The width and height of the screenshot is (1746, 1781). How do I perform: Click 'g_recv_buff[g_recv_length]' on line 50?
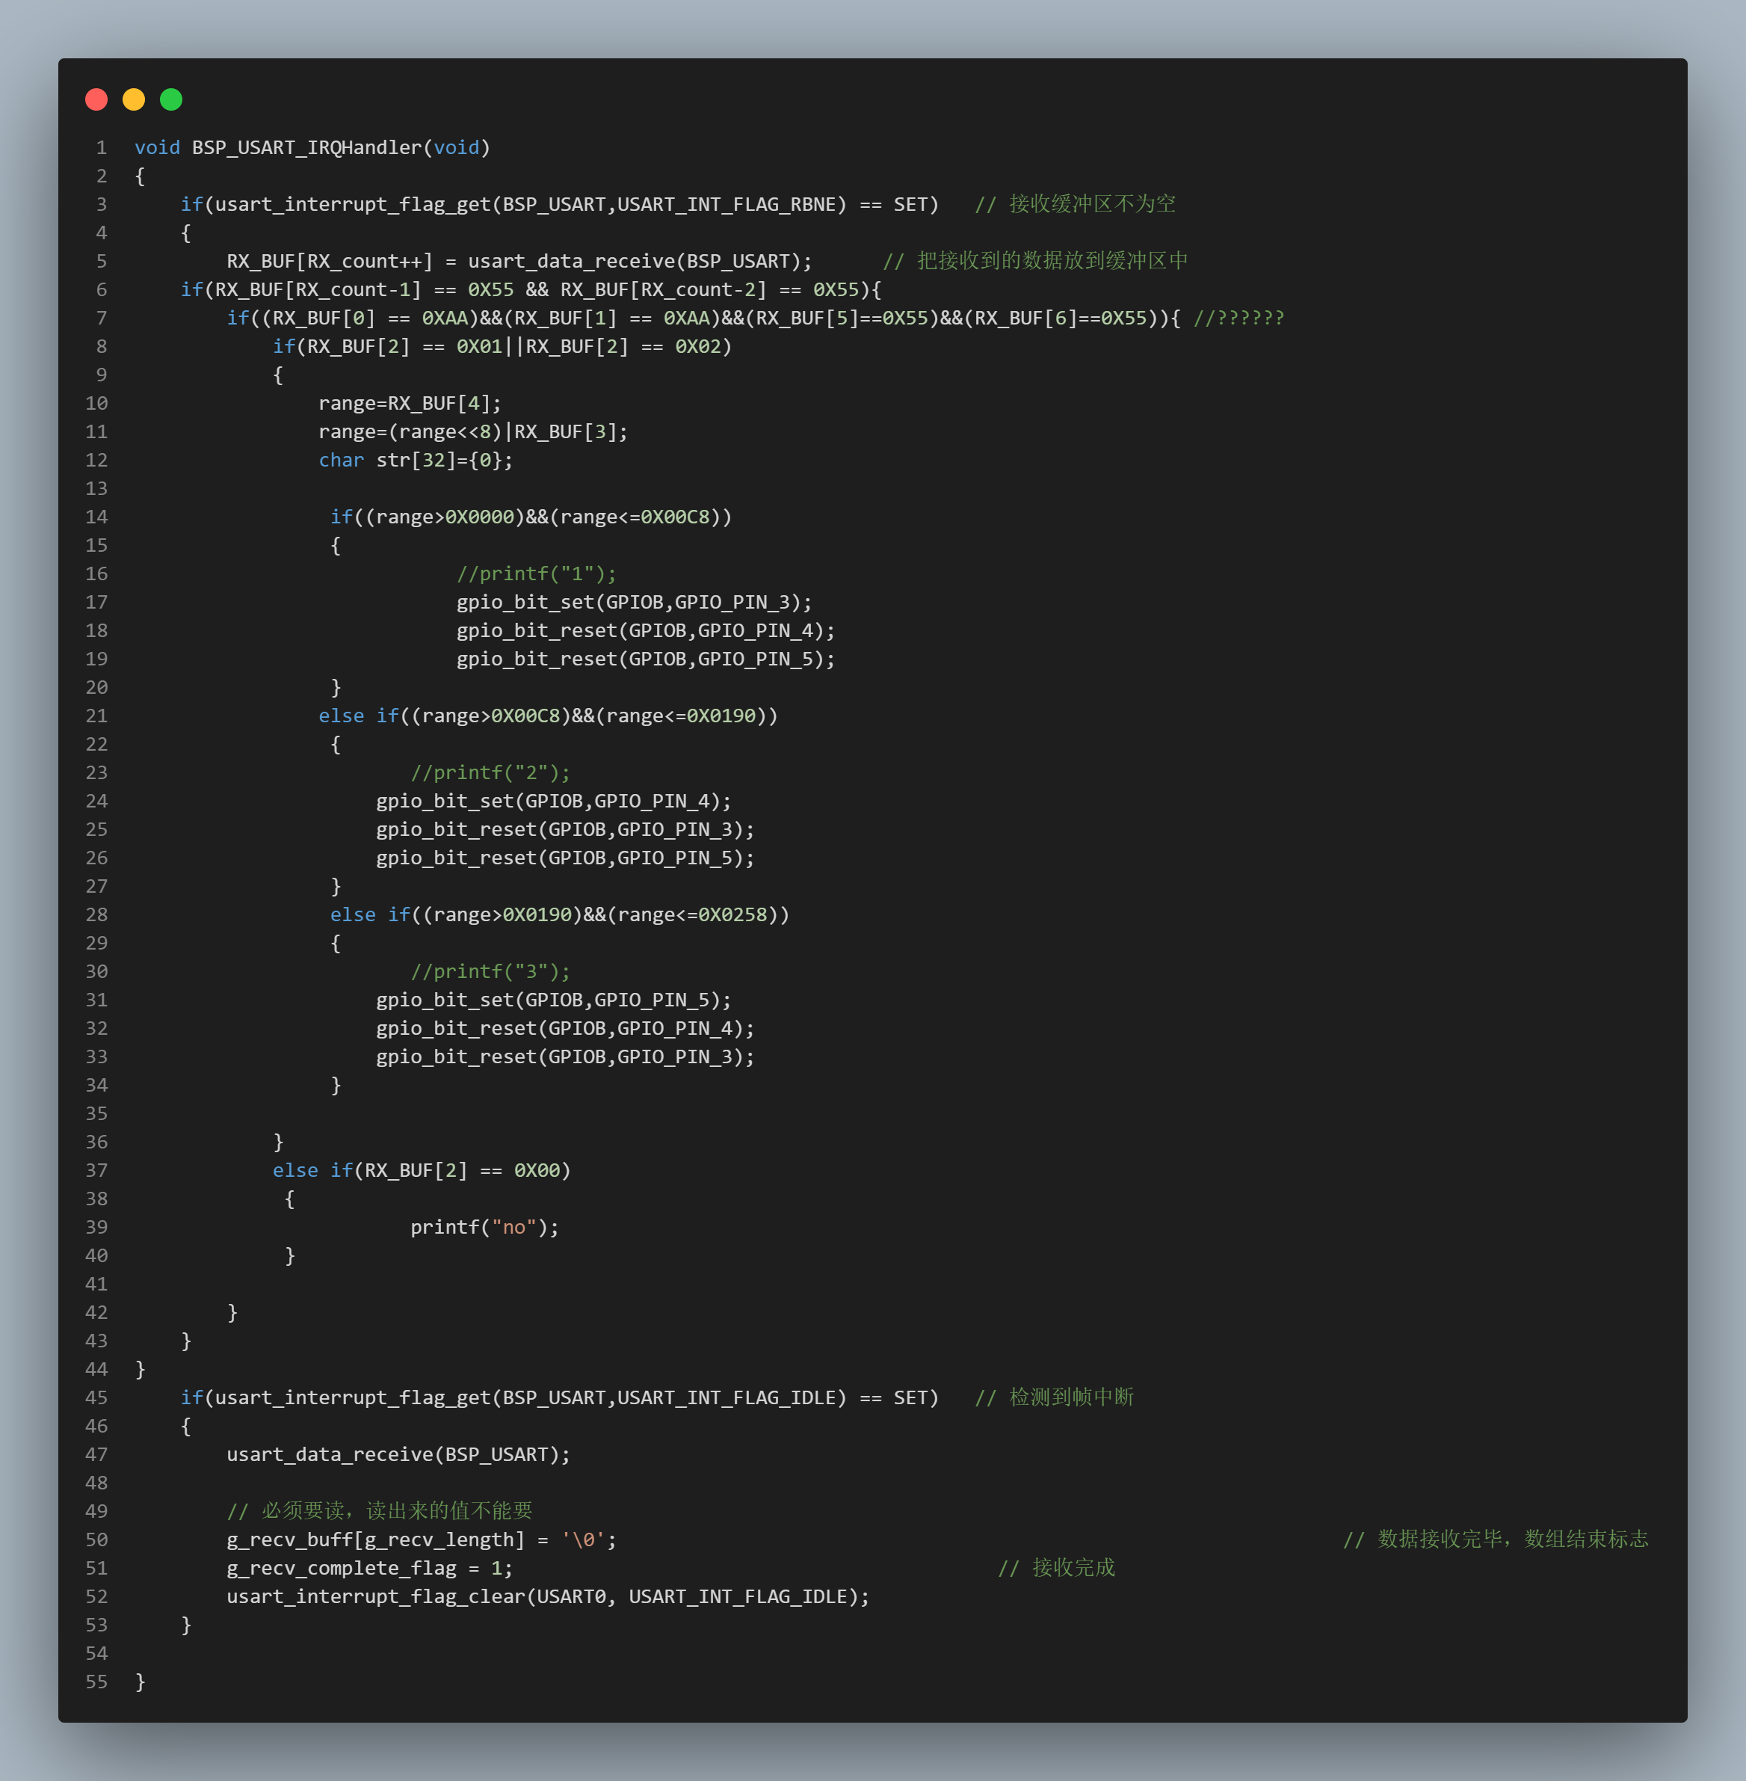(375, 1541)
